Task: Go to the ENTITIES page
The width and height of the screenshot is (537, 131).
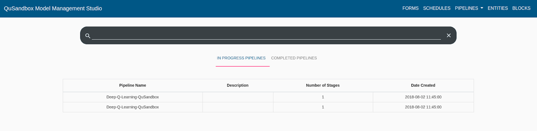Action: tap(498, 8)
